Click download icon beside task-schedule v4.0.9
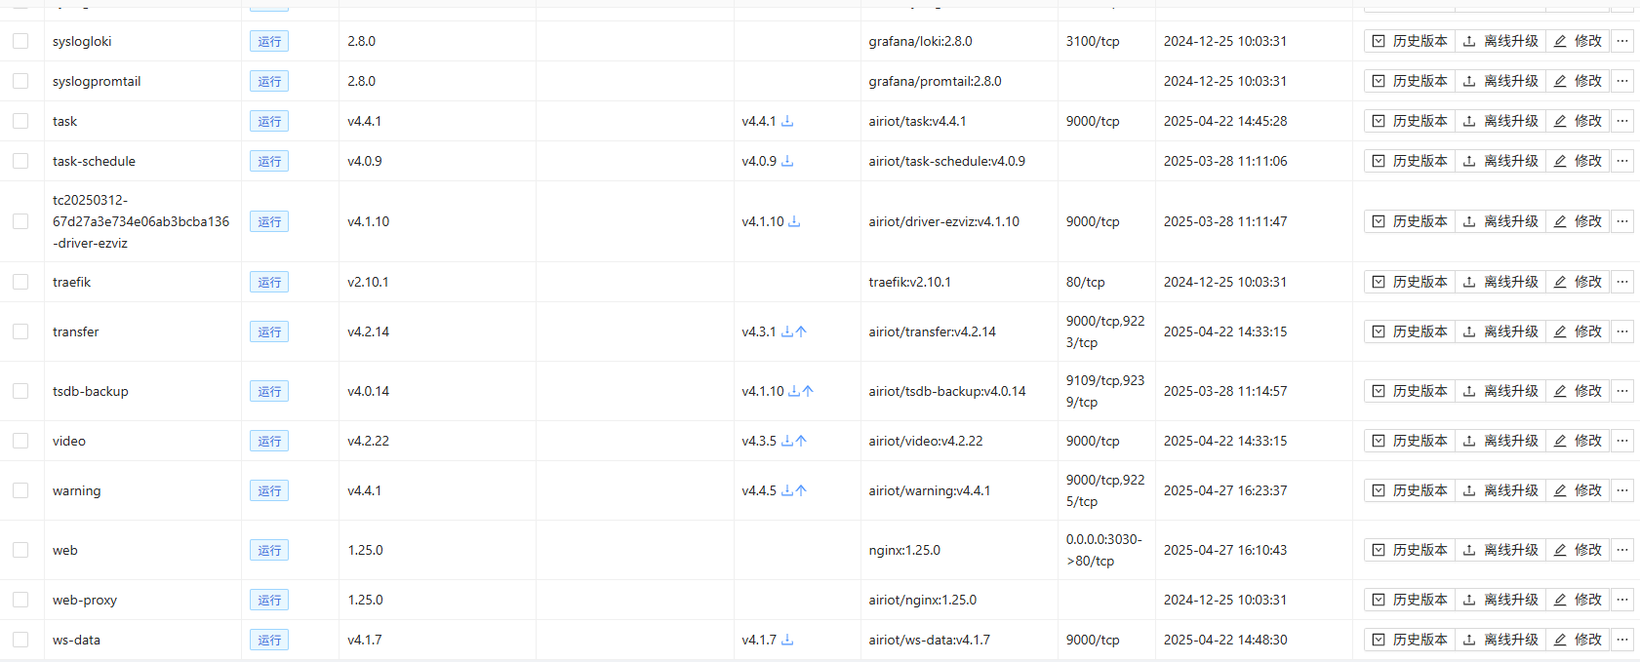 coord(787,161)
